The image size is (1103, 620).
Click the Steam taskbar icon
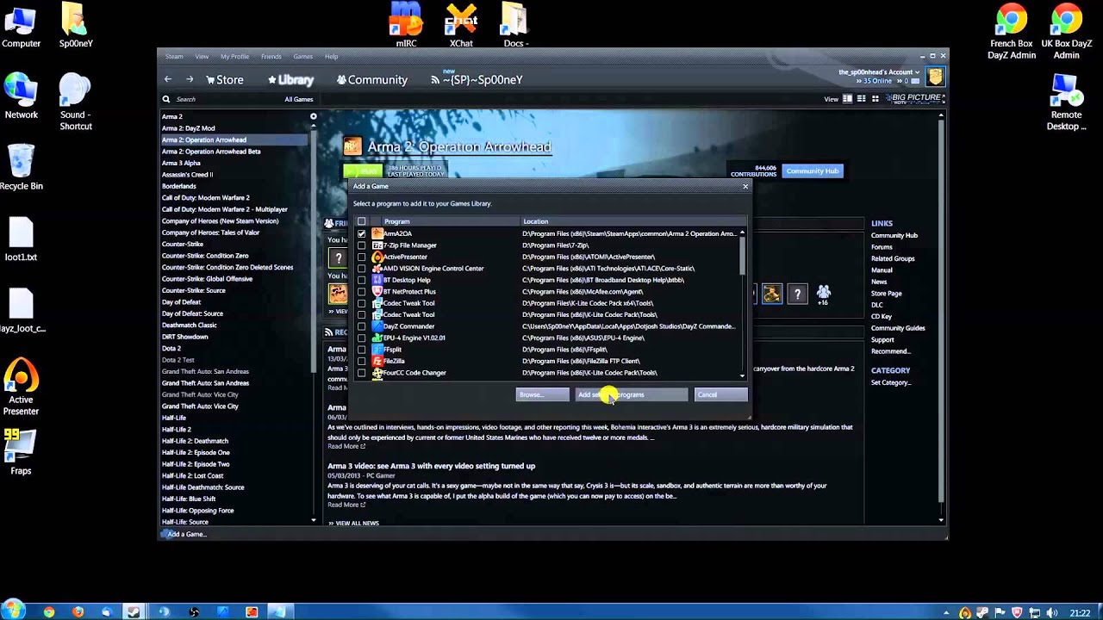(134, 612)
